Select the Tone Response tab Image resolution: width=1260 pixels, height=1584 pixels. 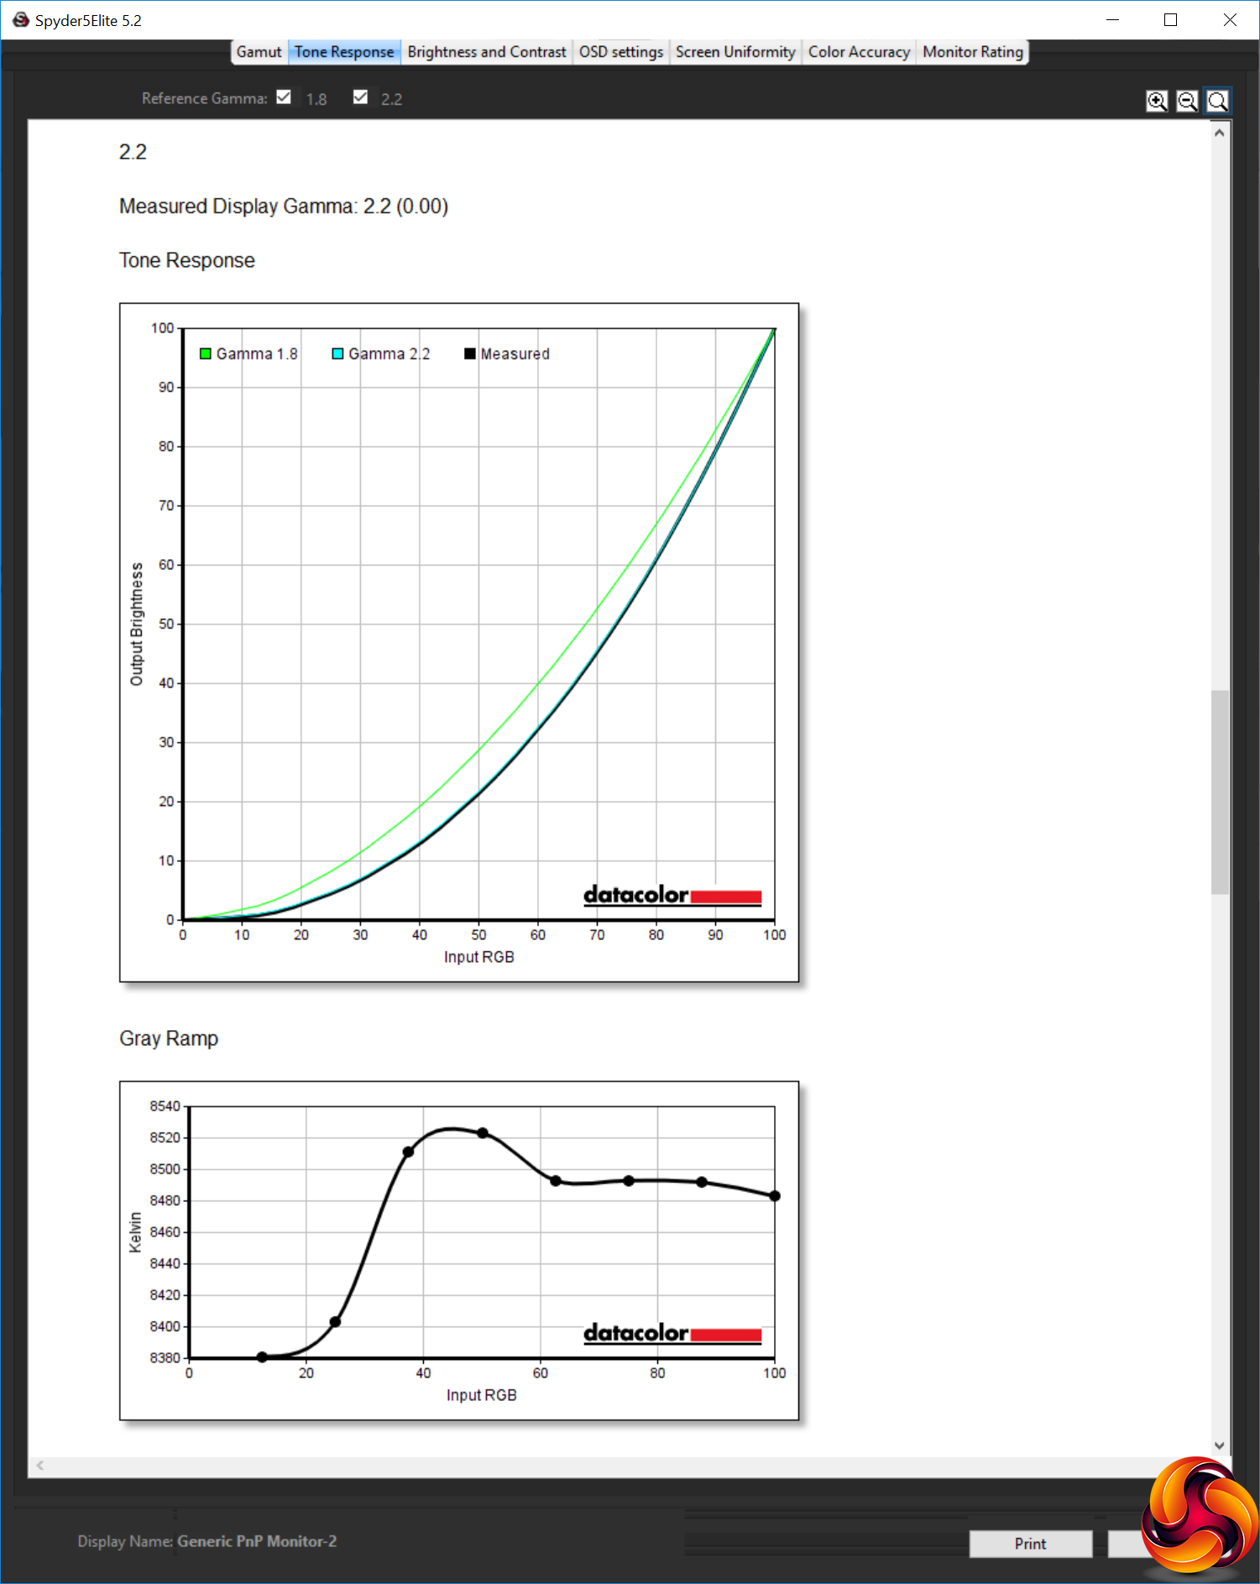[344, 52]
